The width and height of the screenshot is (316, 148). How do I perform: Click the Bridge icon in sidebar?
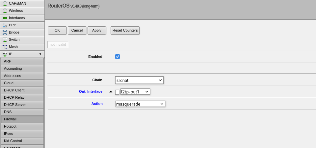tap(5, 32)
